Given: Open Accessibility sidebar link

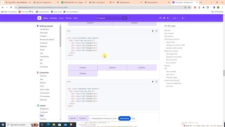Looking at the screenshot, I should (x=44, y=56).
